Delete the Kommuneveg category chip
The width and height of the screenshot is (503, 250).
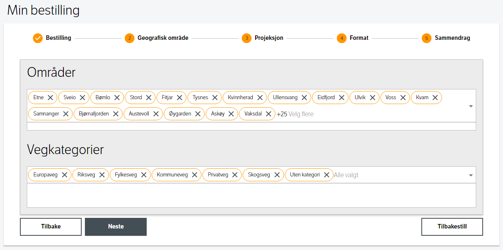[194, 175]
